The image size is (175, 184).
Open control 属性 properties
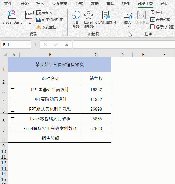[157, 13]
